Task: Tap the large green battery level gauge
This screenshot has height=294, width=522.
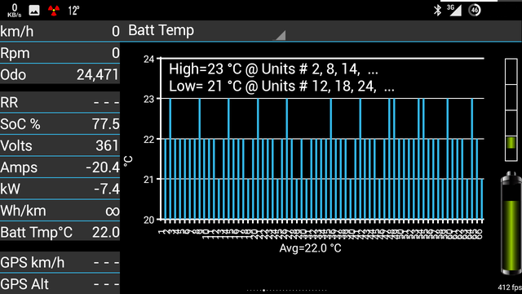Action: pos(511,223)
